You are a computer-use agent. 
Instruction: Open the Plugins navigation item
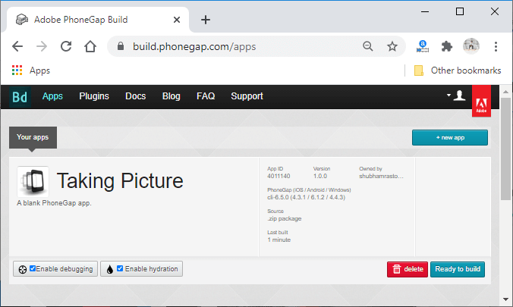coord(94,96)
